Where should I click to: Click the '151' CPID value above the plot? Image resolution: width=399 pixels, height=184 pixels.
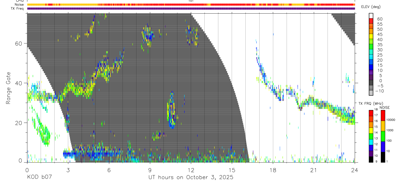191,1
